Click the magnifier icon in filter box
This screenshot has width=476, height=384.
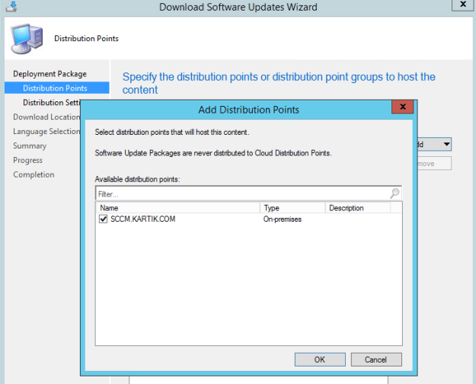coord(395,193)
